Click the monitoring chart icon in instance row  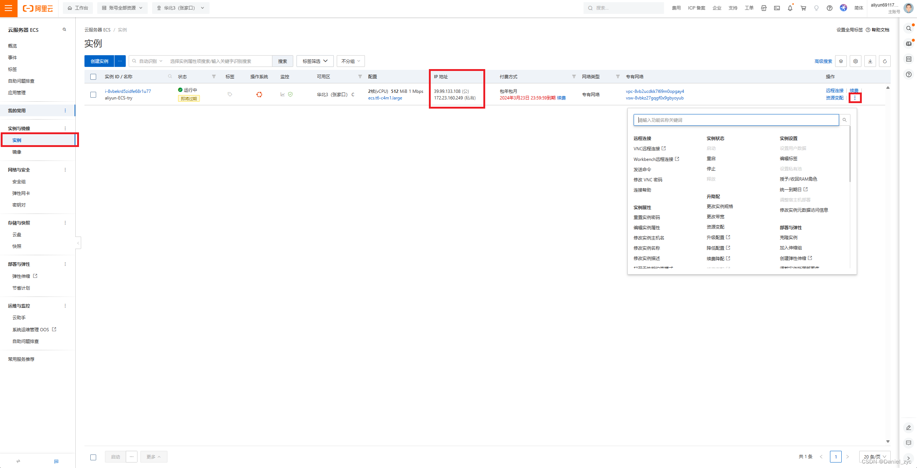[282, 94]
